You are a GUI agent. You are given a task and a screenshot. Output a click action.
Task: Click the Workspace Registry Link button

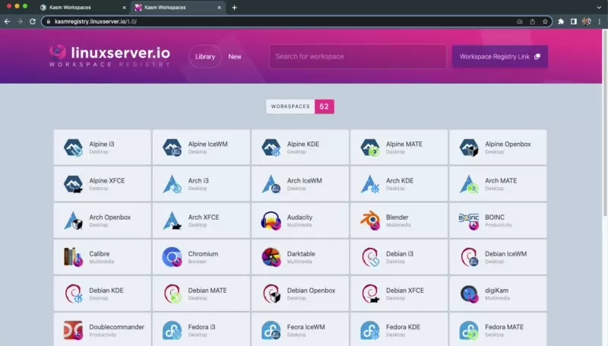(499, 56)
